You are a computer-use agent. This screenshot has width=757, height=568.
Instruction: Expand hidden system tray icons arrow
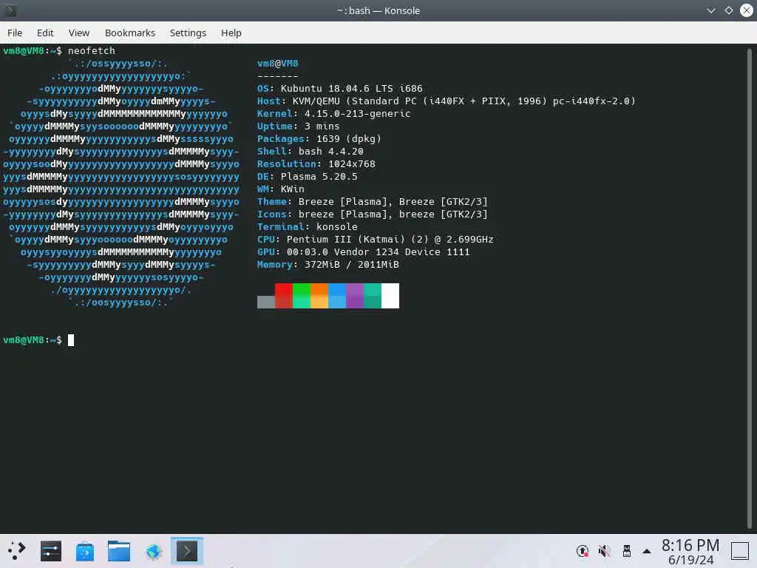(x=647, y=551)
